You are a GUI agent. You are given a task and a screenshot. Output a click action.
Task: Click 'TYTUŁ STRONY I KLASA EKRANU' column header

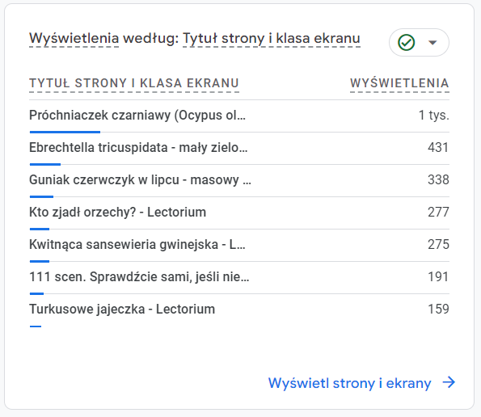[133, 83]
